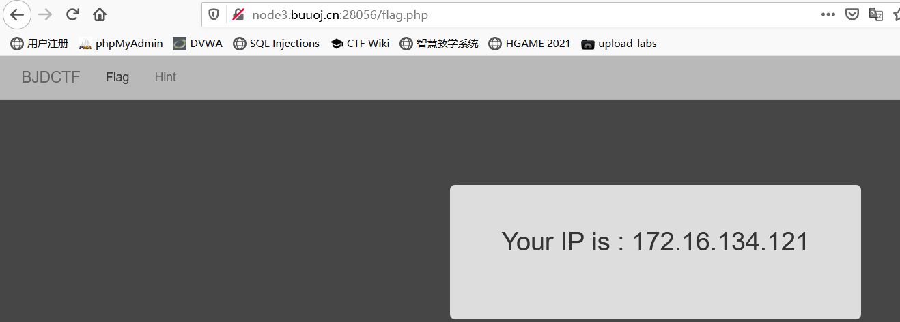Viewport: 900px width, 322px height.
Task: Open the upload-labs bookmark
Action: click(x=619, y=44)
